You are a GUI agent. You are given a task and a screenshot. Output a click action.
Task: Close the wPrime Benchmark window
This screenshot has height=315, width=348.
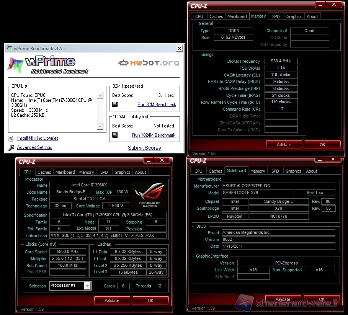(x=179, y=48)
